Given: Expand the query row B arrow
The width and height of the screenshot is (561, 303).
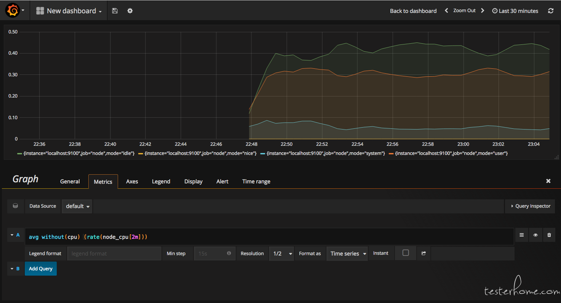Looking at the screenshot, I should tap(12, 268).
